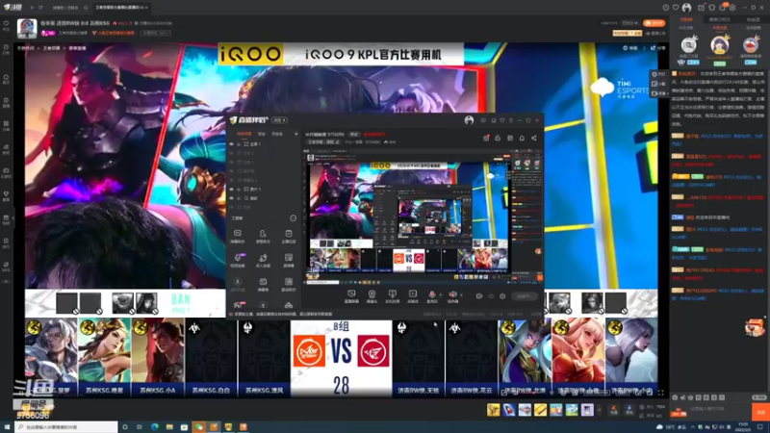This screenshot has width=770, height=433.
Task: Click the start streaming button in companion window
Action: 524,296
